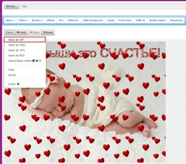This screenshot has height=164, width=186.
Task: Open the Text tool tab
Action: point(61,20)
